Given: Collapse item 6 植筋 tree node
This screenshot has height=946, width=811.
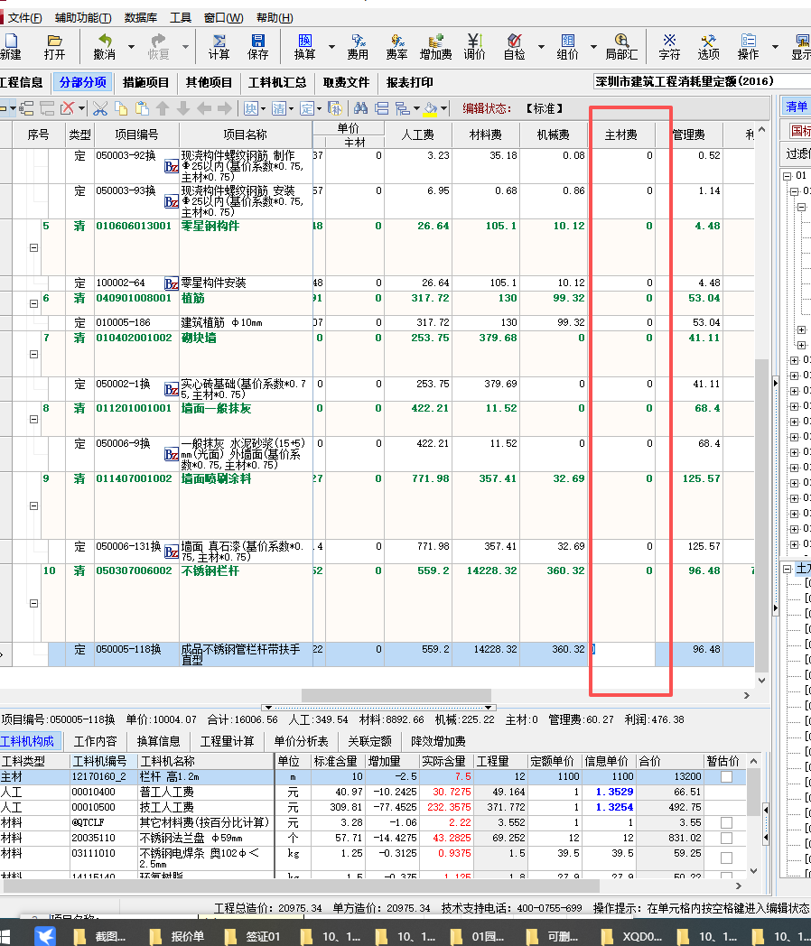Looking at the screenshot, I should click(x=33, y=303).
